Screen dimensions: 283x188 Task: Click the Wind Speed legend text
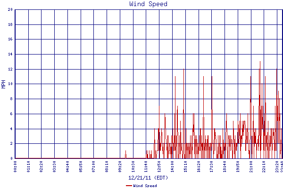145,186
